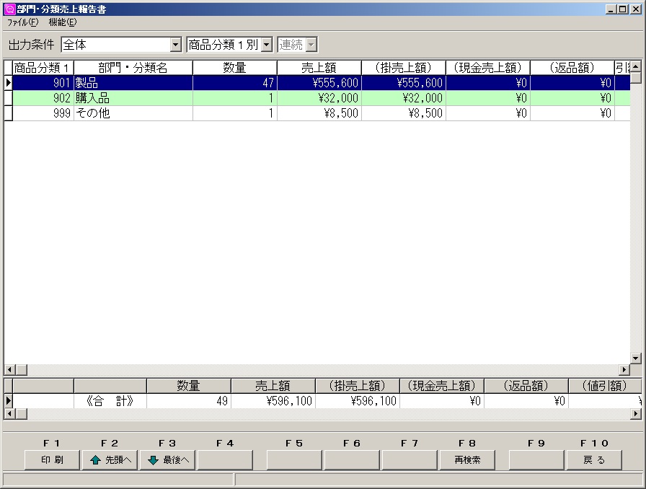Minimize the 部門・分類売上報告書 window
The height and width of the screenshot is (489, 646).
(611, 9)
